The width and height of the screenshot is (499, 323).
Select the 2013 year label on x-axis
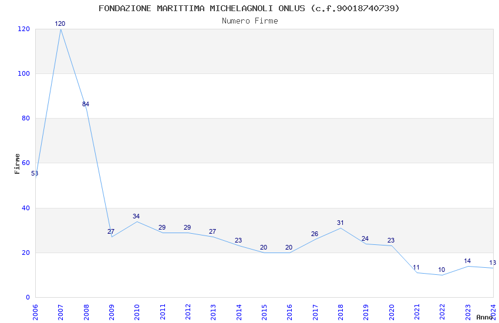coord(214,312)
